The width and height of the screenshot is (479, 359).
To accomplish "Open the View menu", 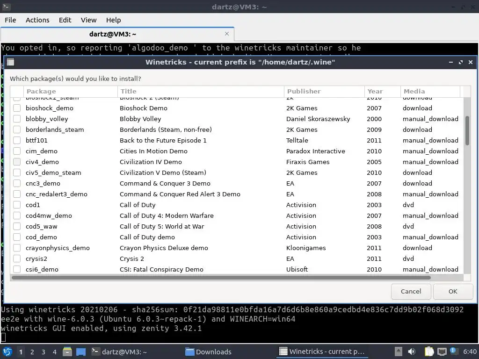I will [88, 20].
